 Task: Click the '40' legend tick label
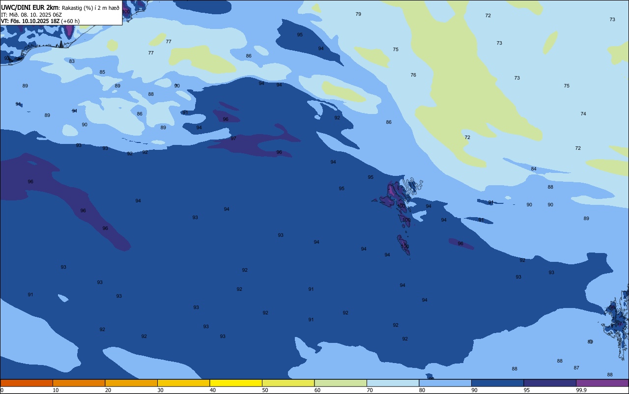(x=213, y=390)
